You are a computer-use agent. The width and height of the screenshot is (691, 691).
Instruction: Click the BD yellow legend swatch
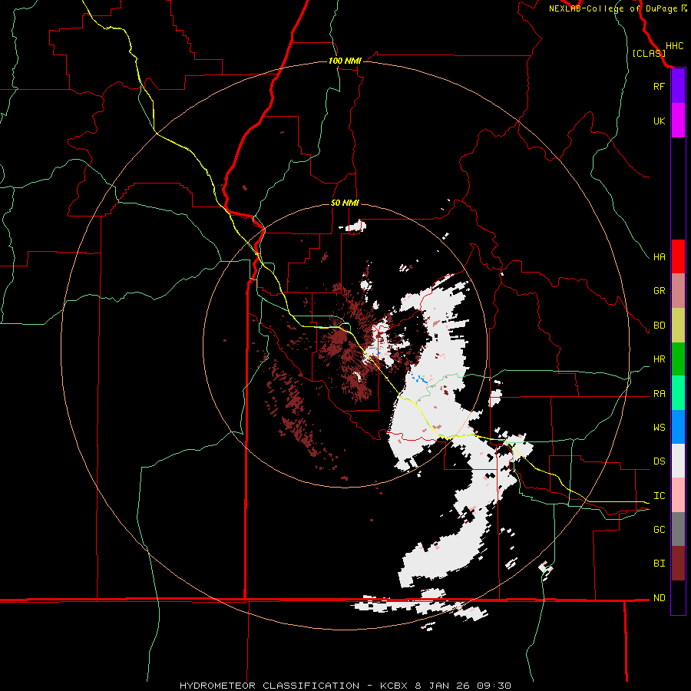pyautogui.click(x=678, y=326)
